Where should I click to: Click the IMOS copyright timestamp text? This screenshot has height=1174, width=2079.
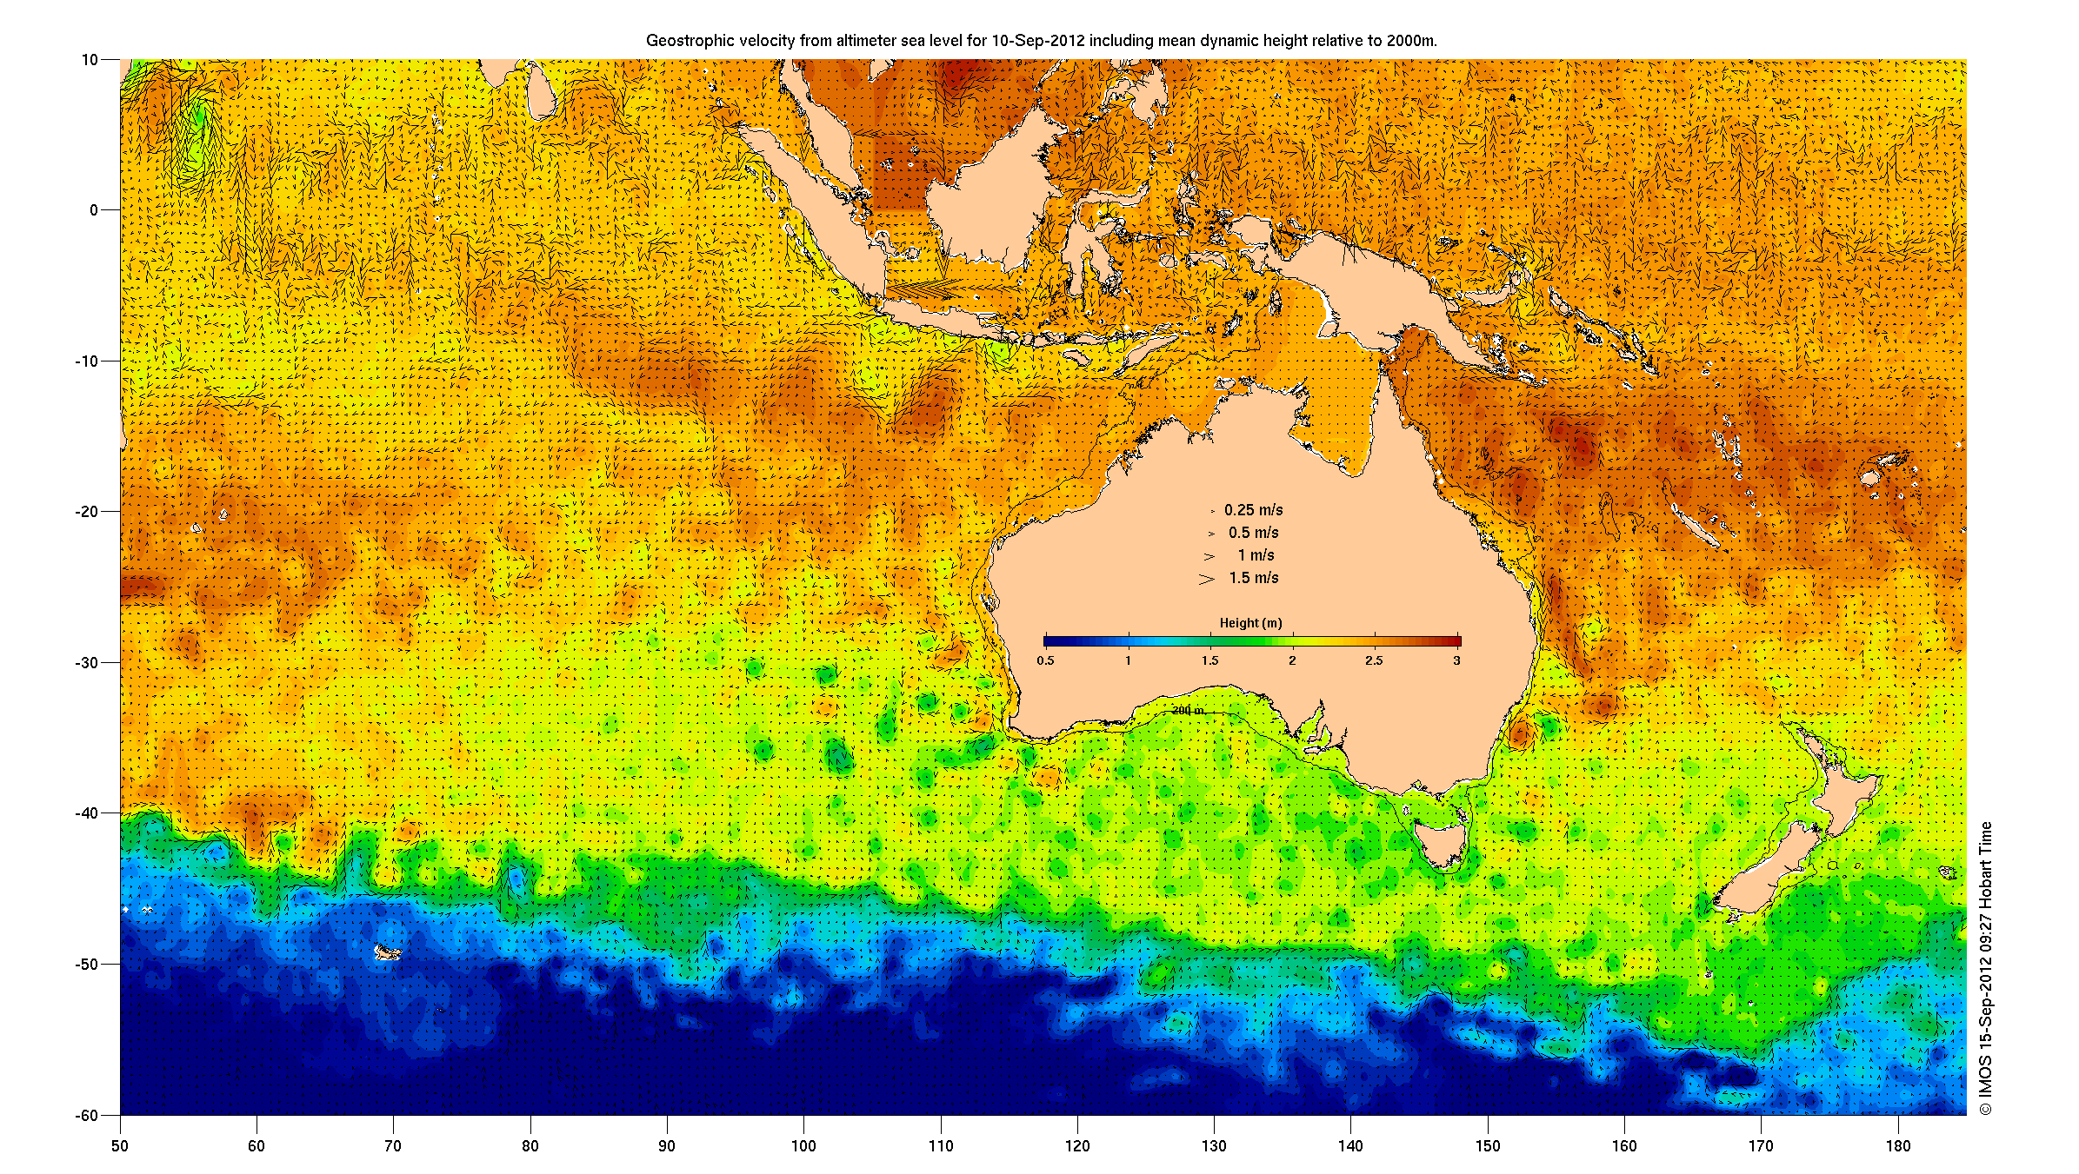pos(1985,968)
